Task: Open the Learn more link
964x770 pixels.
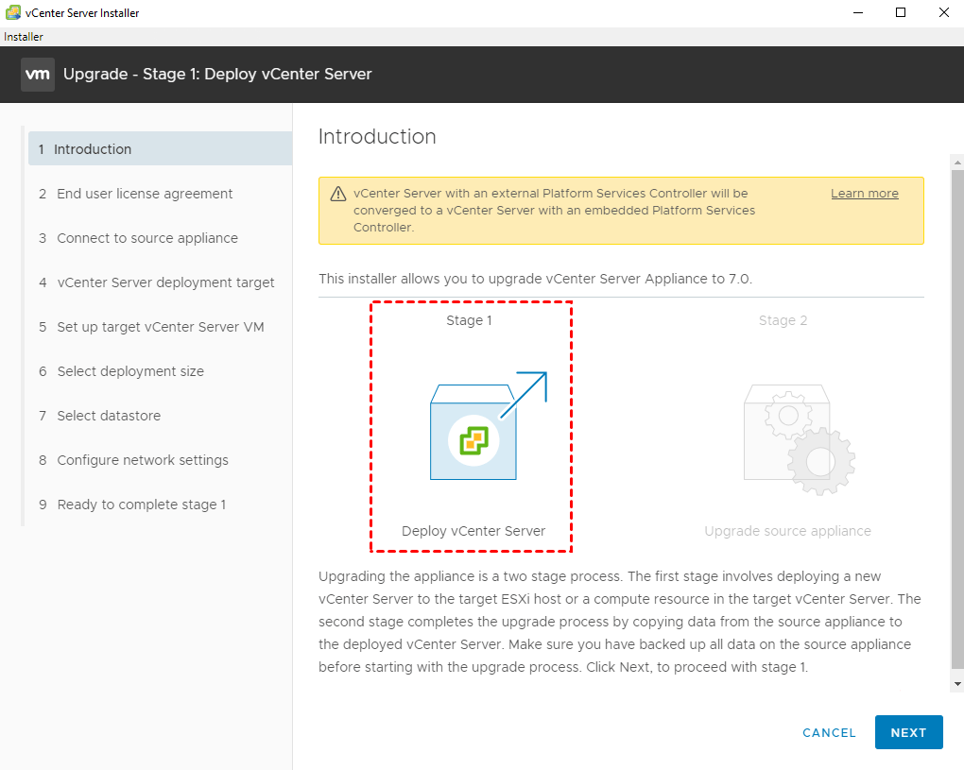Action: click(865, 194)
